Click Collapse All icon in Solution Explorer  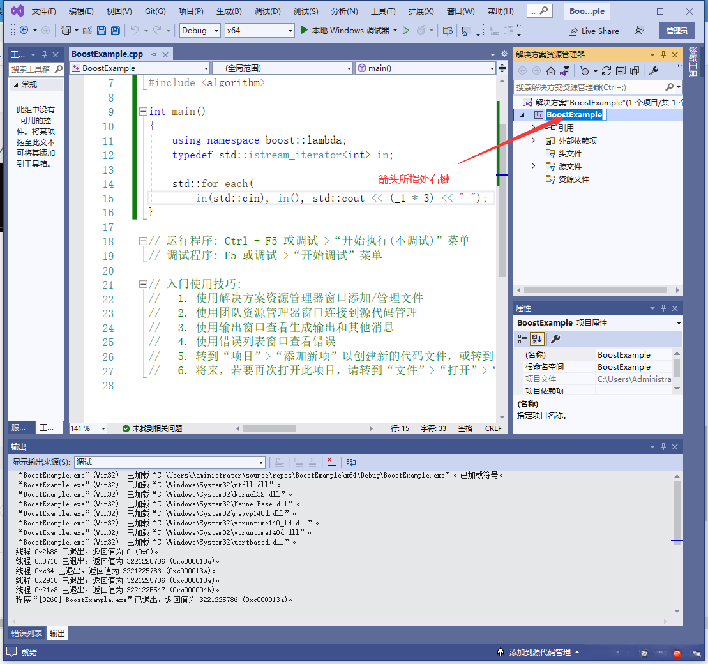[620, 71]
